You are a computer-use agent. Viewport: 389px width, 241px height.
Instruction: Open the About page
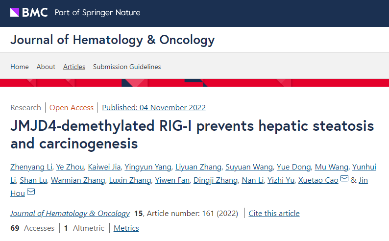coord(46,67)
